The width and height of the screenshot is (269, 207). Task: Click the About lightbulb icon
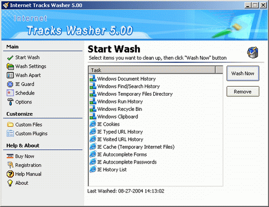pyautogui.click(x=10, y=183)
